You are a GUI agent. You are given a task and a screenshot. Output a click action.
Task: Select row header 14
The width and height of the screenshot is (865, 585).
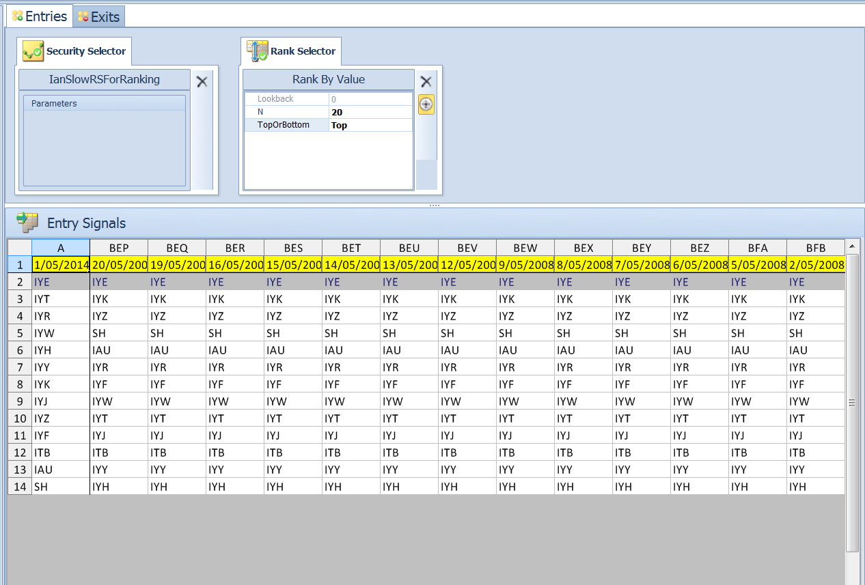tap(20, 487)
